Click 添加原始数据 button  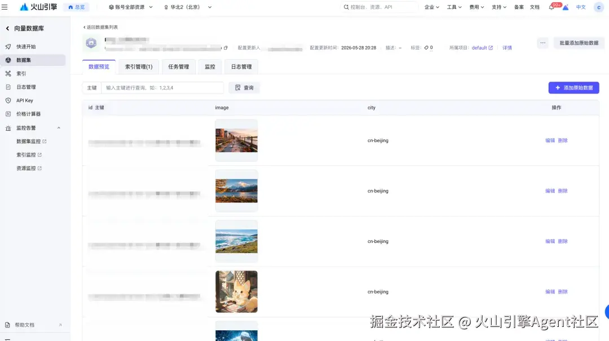(x=573, y=88)
